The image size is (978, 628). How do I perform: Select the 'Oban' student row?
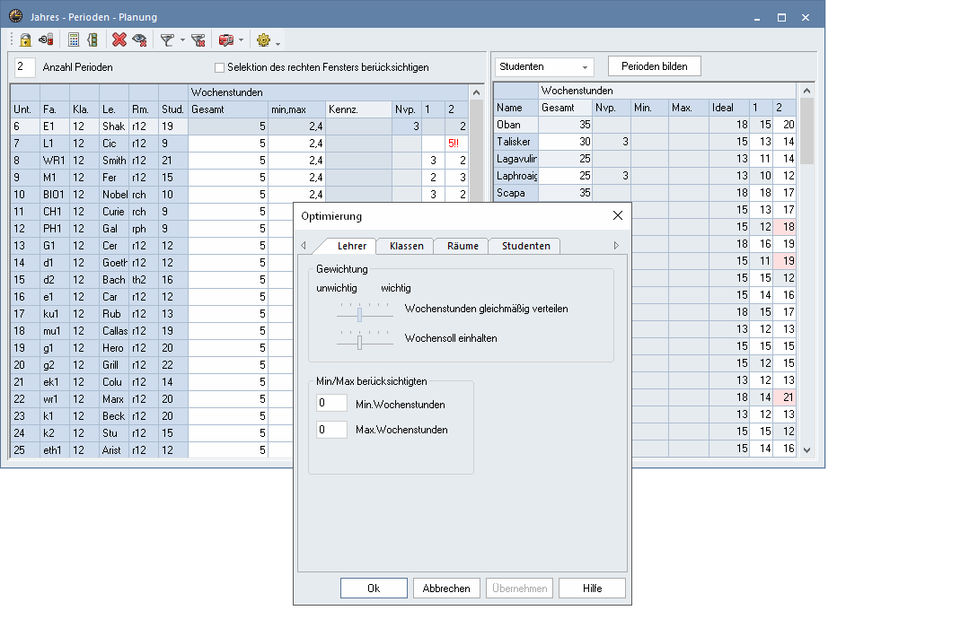(x=645, y=125)
